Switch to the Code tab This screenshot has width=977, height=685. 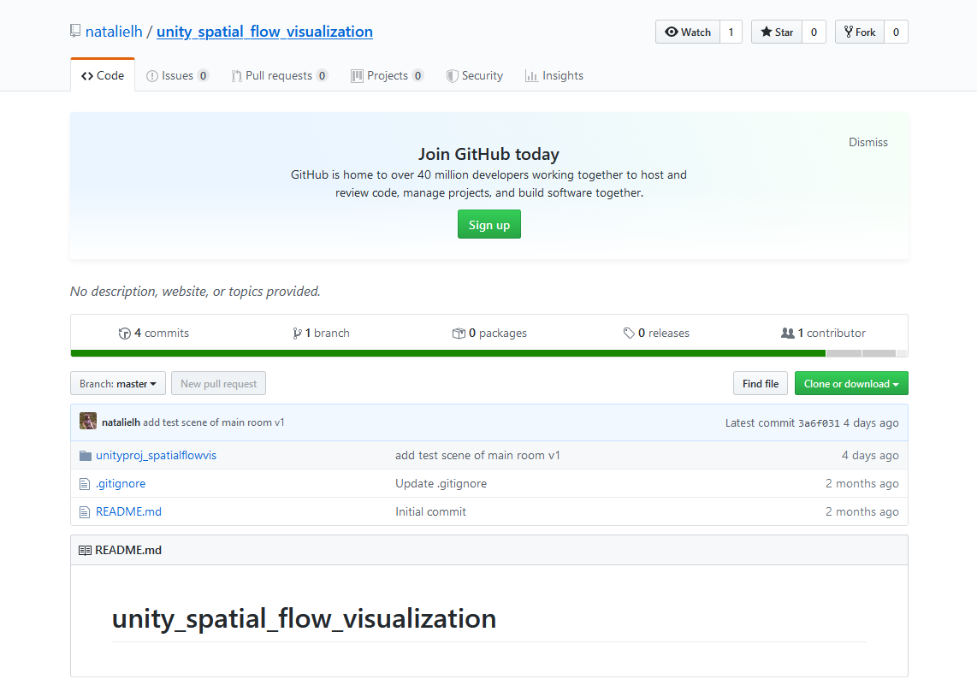(x=103, y=75)
